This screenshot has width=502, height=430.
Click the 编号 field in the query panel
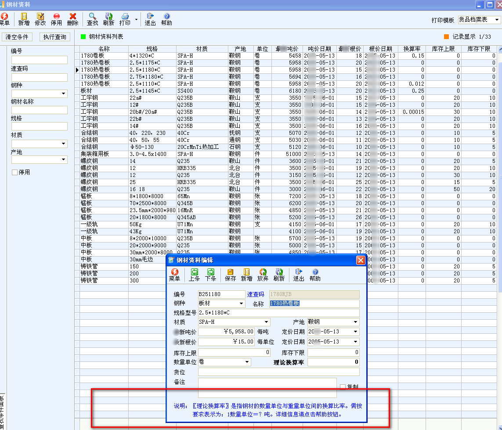click(x=40, y=60)
